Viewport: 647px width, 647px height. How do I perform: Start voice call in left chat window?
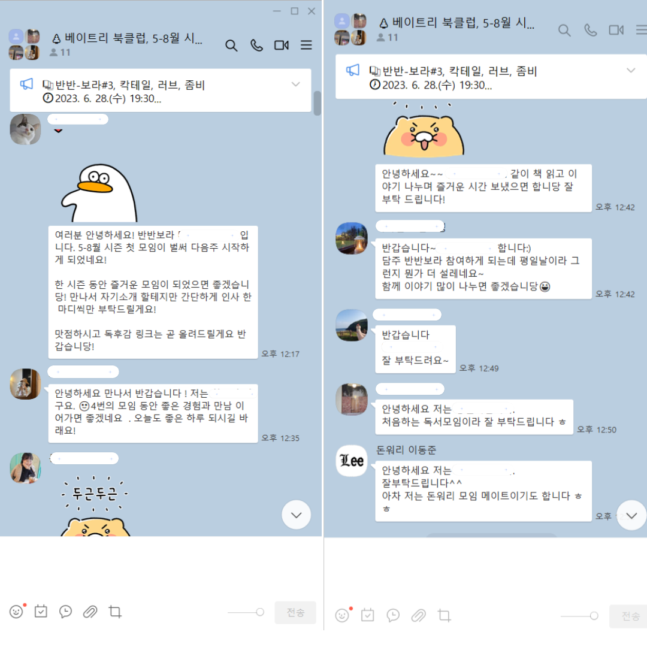pyautogui.click(x=256, y=46)
